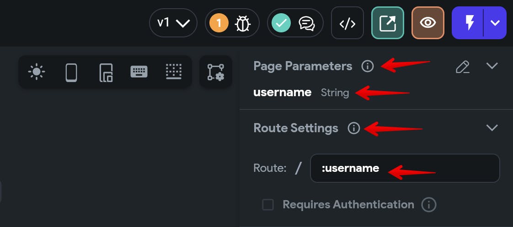Select the multi-device size icon
The width and height of the screenshot is (513, 227).
coord(106,72)
